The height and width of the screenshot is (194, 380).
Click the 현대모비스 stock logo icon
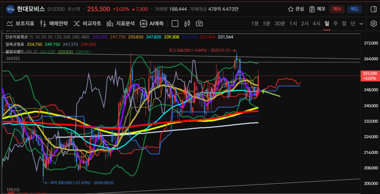tap(10, 9)
